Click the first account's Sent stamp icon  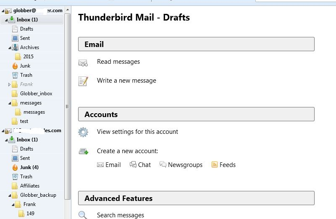coord(15,38)
